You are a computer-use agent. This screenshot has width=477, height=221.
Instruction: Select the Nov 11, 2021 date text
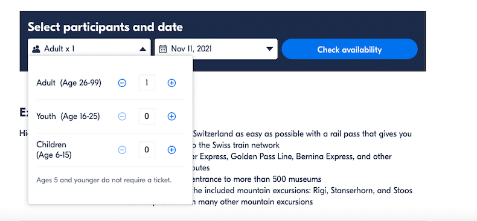click(x=191, y=49)
